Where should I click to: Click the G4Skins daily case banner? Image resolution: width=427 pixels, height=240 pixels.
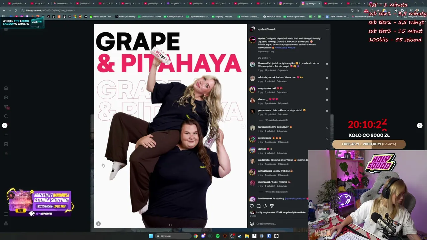pos(40,203)
